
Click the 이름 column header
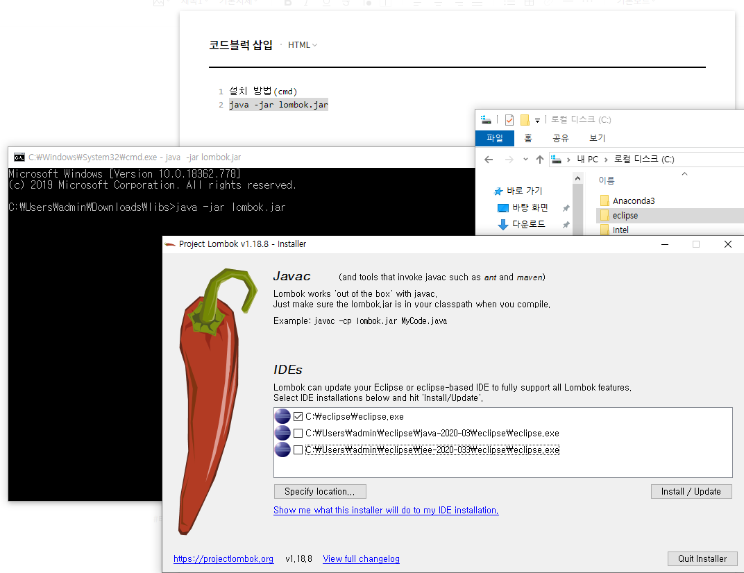click(x=607, y=180)
